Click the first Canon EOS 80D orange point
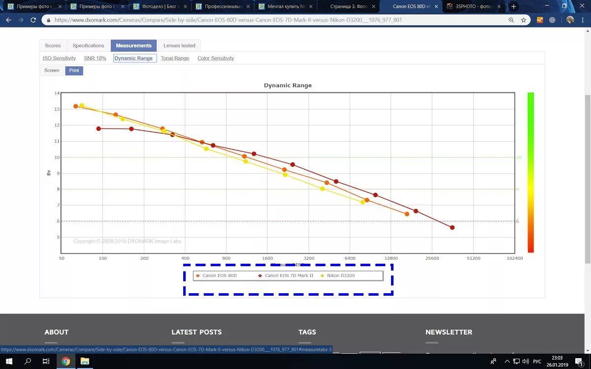The width and height of the screenshot is (591, 369). pyautogui.click(x=76, y=106)
